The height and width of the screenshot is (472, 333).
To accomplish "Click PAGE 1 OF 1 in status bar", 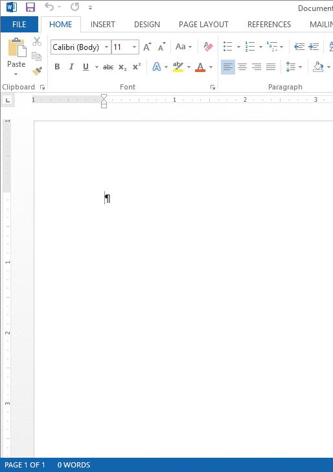I will (25, 465).
